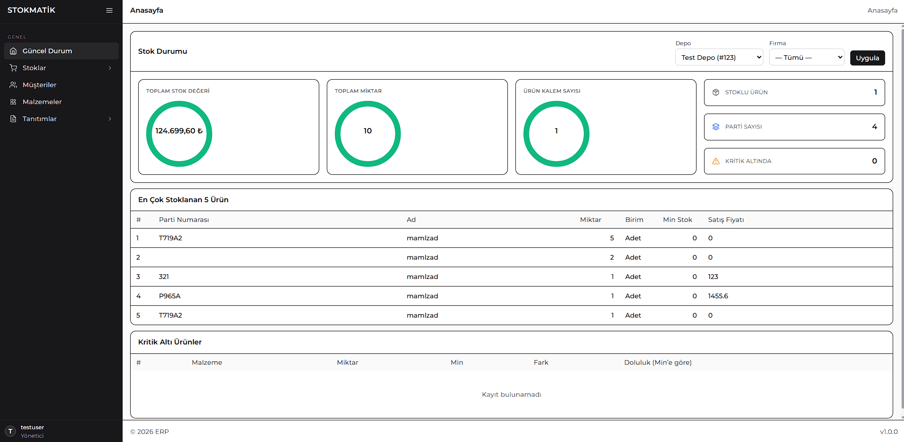Click the Stoklar cart icon
Screen dimensions: 904x442
13,68
